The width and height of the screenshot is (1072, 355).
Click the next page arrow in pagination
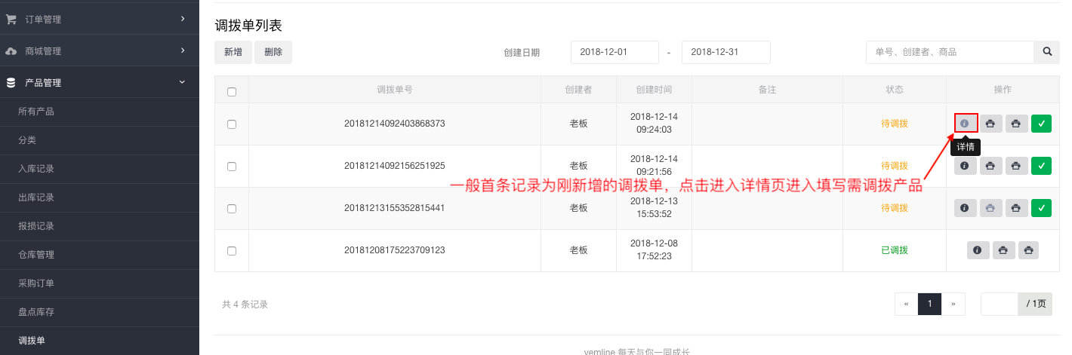(953, 305)
